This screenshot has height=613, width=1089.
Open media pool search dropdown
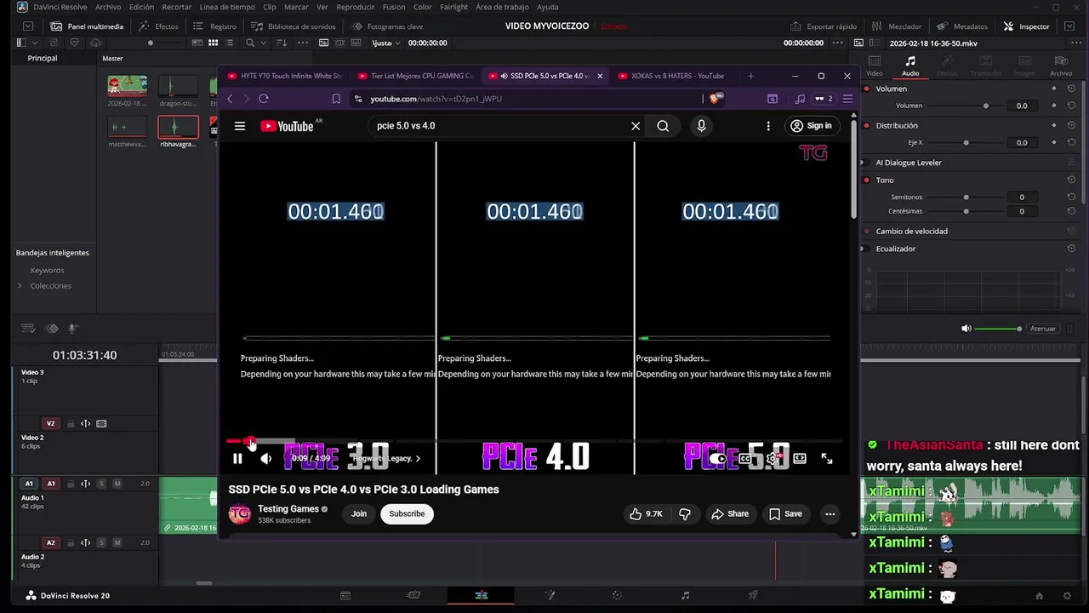pos(262,43)
